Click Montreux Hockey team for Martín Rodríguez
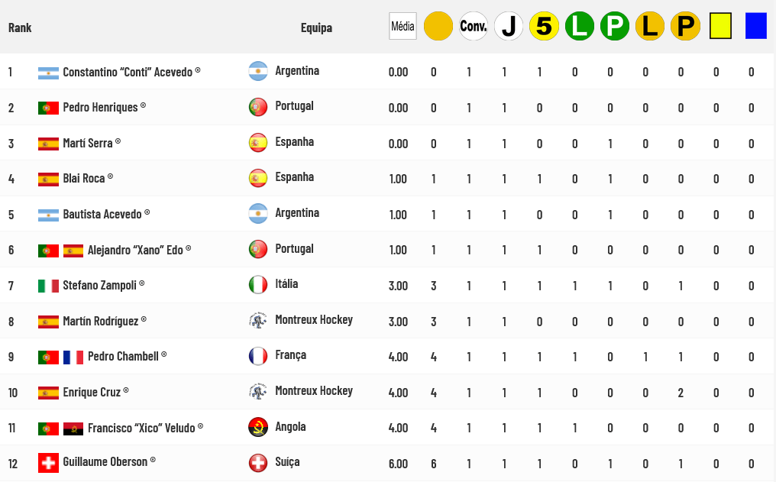This screenshot has width=776, height=482. [313, 319]
